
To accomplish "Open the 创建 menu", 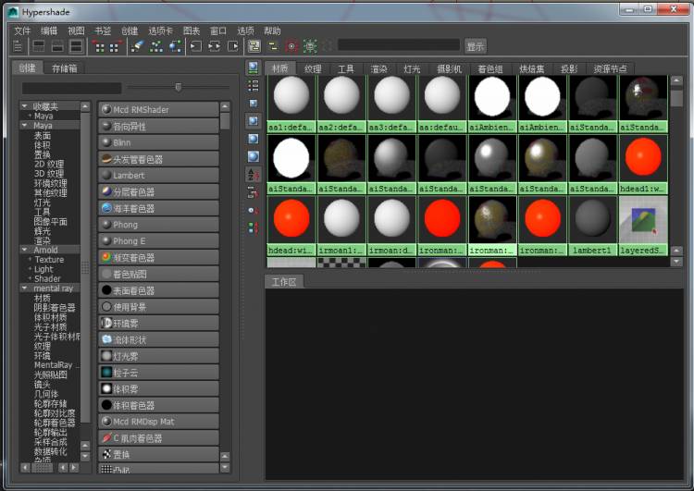I will tap(130, 31).
